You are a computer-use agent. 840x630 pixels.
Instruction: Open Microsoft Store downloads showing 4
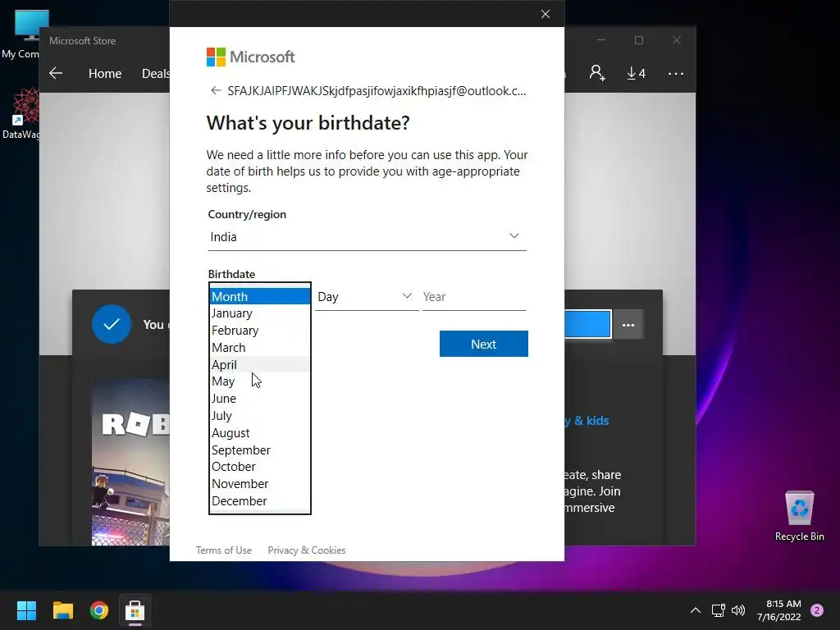(636, 73)
